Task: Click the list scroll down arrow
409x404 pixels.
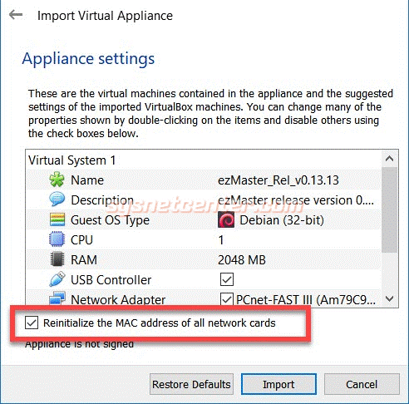Action: coord(389,299)
